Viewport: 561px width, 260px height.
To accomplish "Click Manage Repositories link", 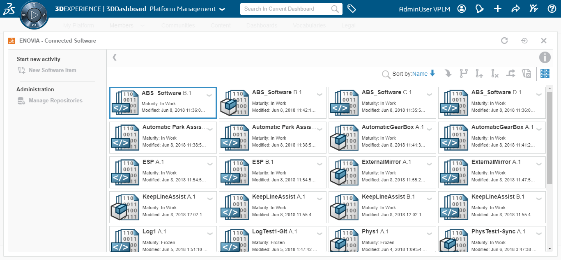I will coord(55,101).
